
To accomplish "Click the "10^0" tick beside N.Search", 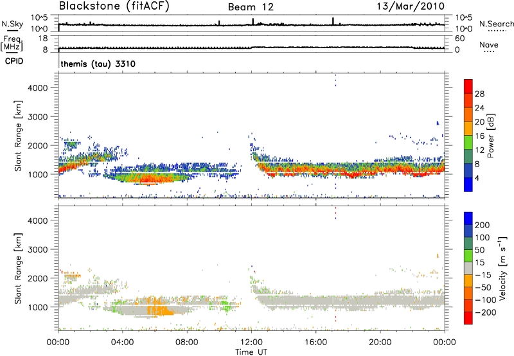I will [463, 29].
